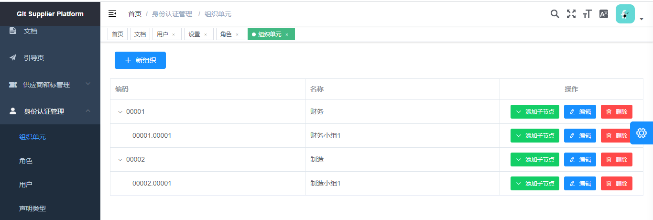Toggle fullscreen mode icon

point(571,14)
